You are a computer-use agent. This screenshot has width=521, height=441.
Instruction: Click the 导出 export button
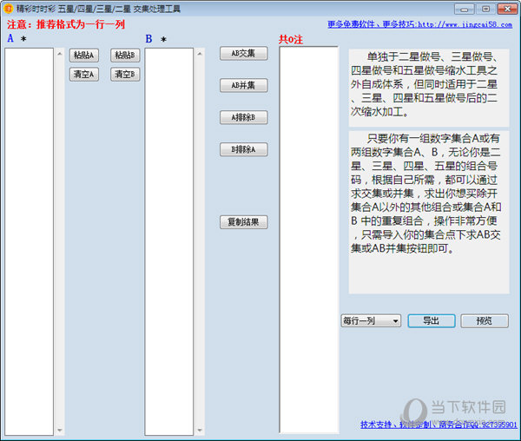(432, 321)
